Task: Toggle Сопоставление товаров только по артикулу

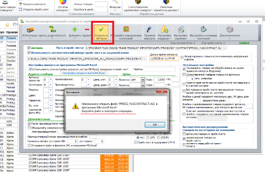Action: click(184, 74)
